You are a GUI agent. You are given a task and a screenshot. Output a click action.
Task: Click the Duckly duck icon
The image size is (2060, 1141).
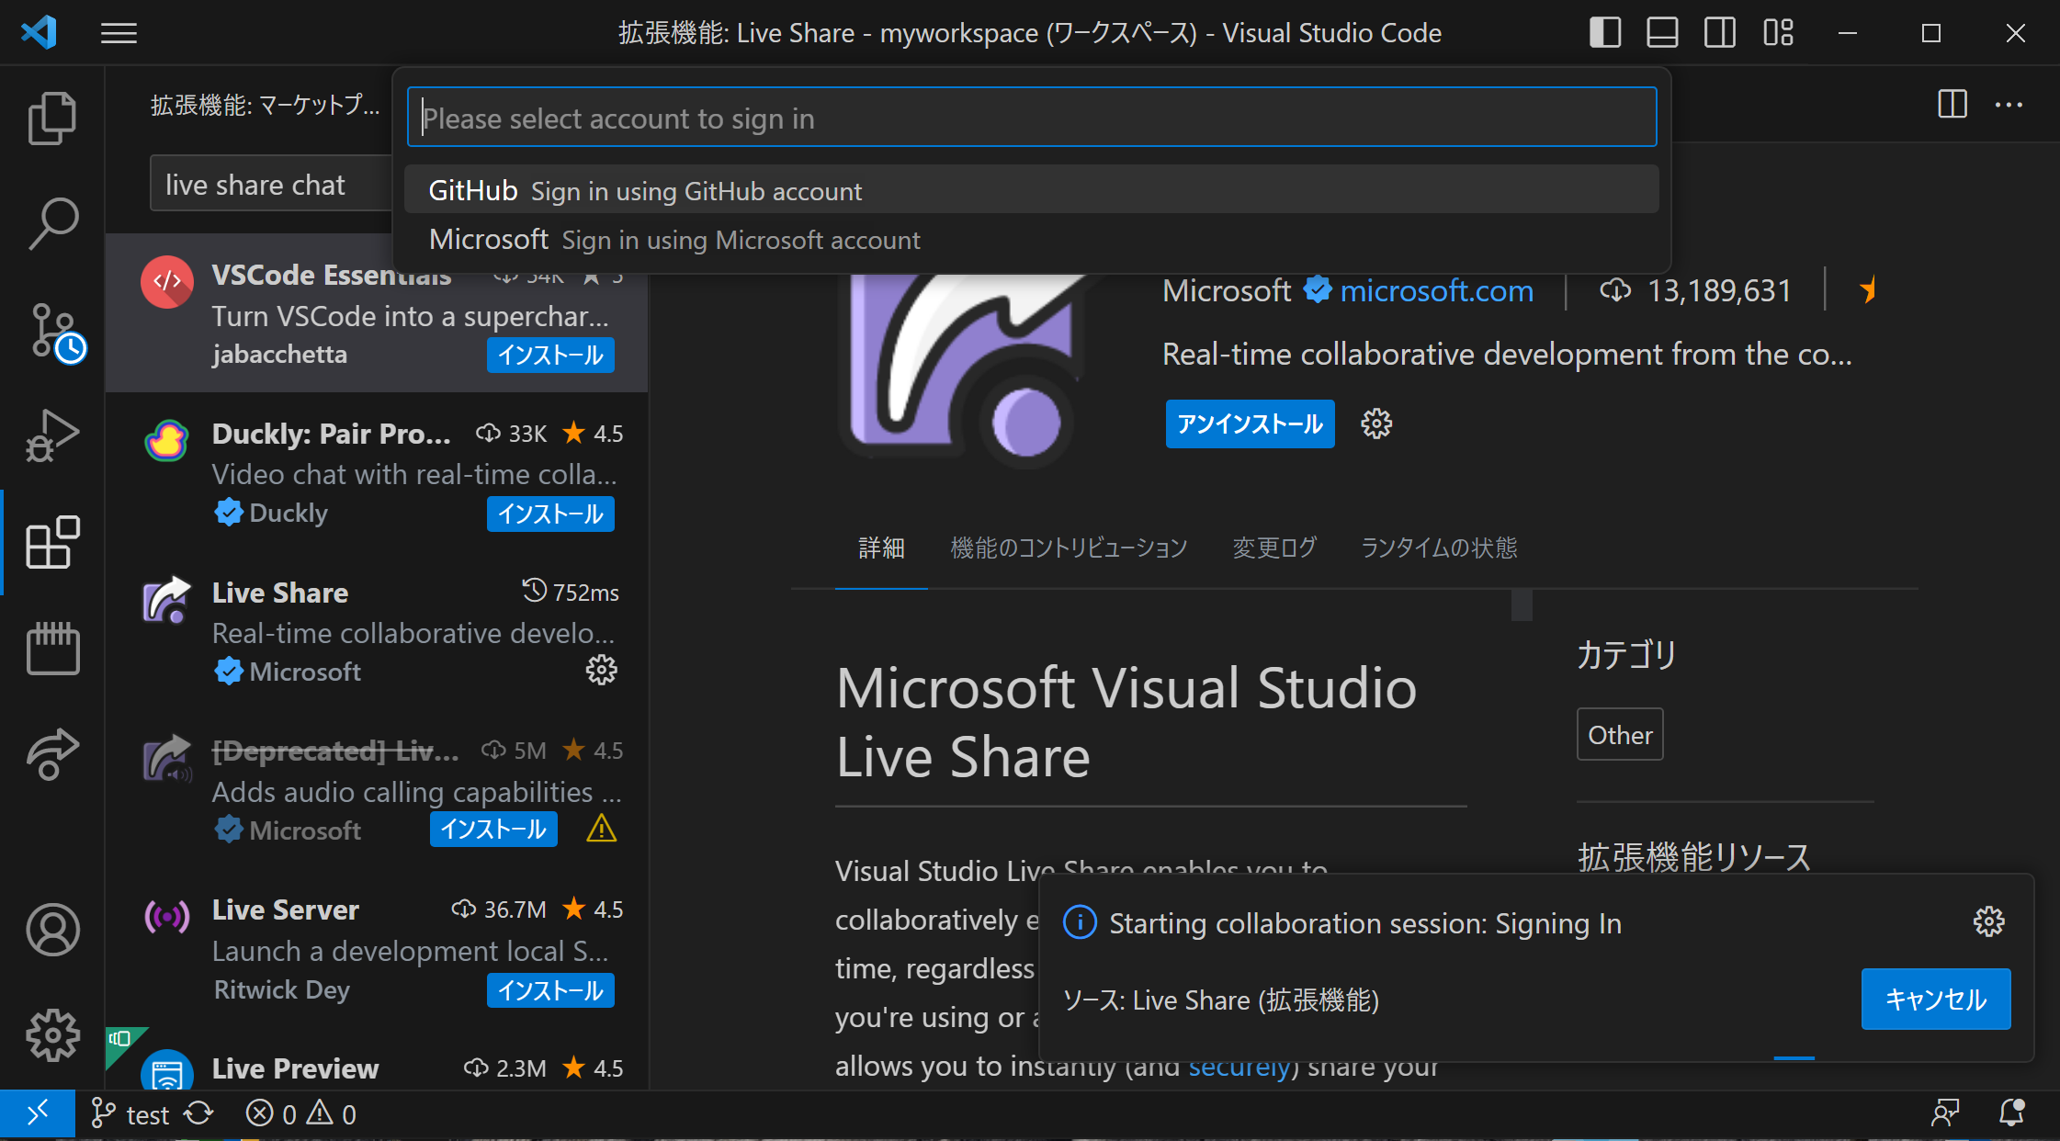167,440
